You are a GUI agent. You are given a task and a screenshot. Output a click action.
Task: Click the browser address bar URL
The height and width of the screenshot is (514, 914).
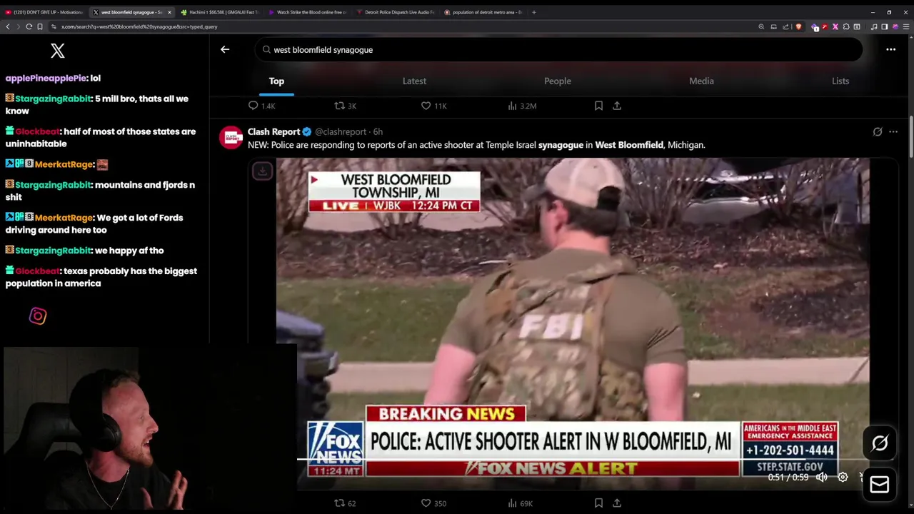[139, 26]
